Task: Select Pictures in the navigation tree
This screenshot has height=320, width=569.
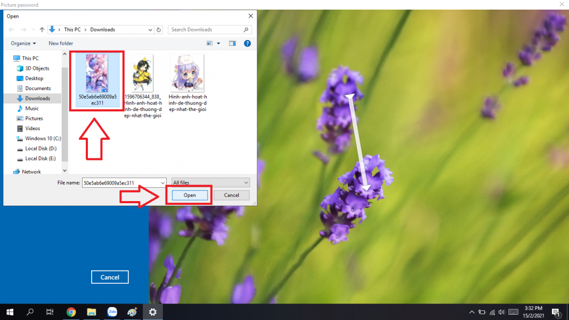Action: (x=34, y=118)
